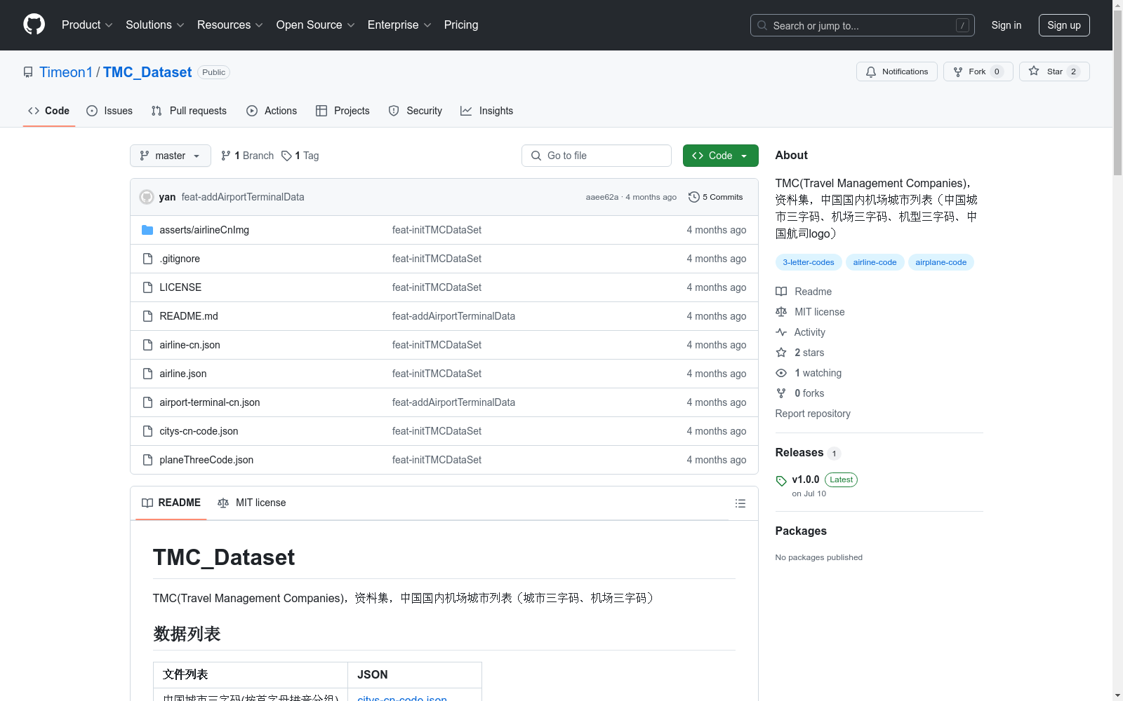
Task: Open the Pricing page link
Action: 461,25
